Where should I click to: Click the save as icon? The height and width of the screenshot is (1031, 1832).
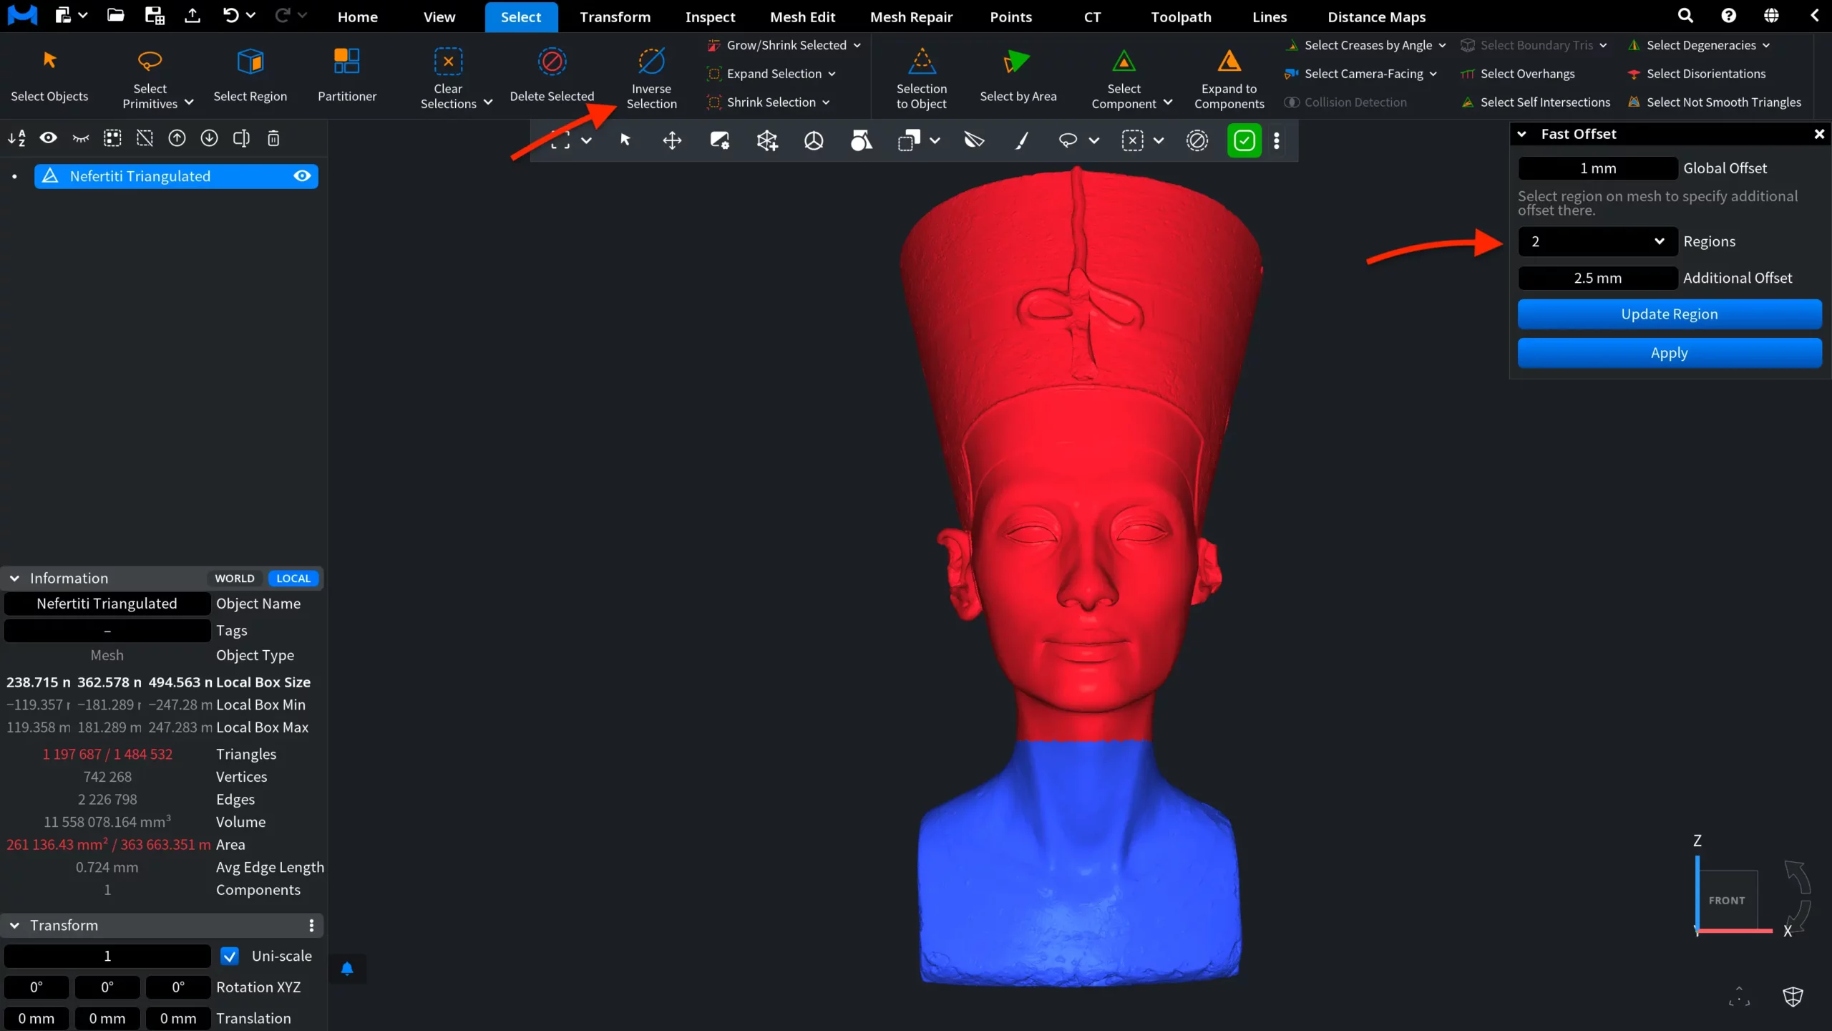154,16
